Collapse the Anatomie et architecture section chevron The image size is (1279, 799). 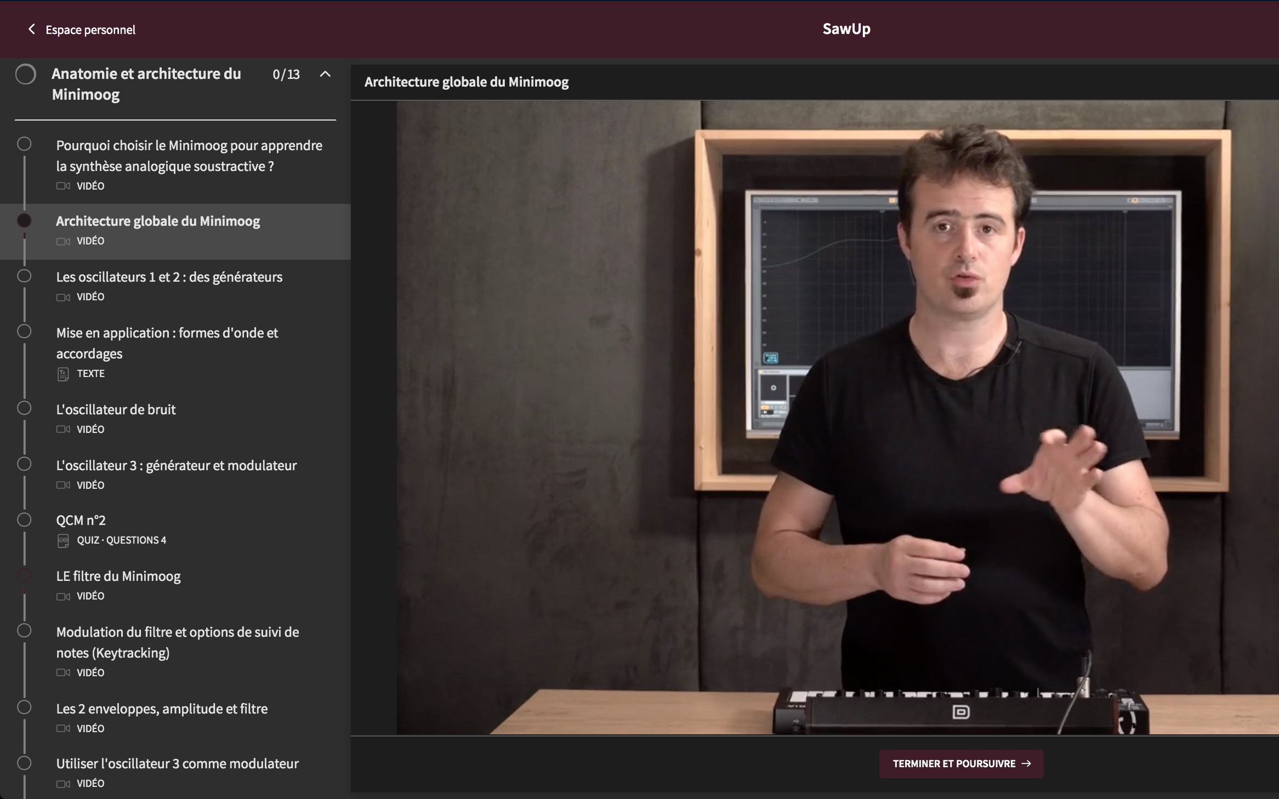pyautogui.click(x=325, y=74)
